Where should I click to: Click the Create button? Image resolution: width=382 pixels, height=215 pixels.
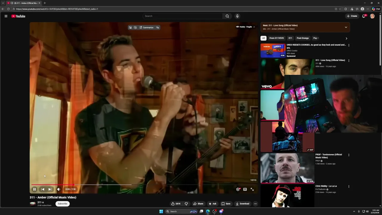tap(352, 16)
